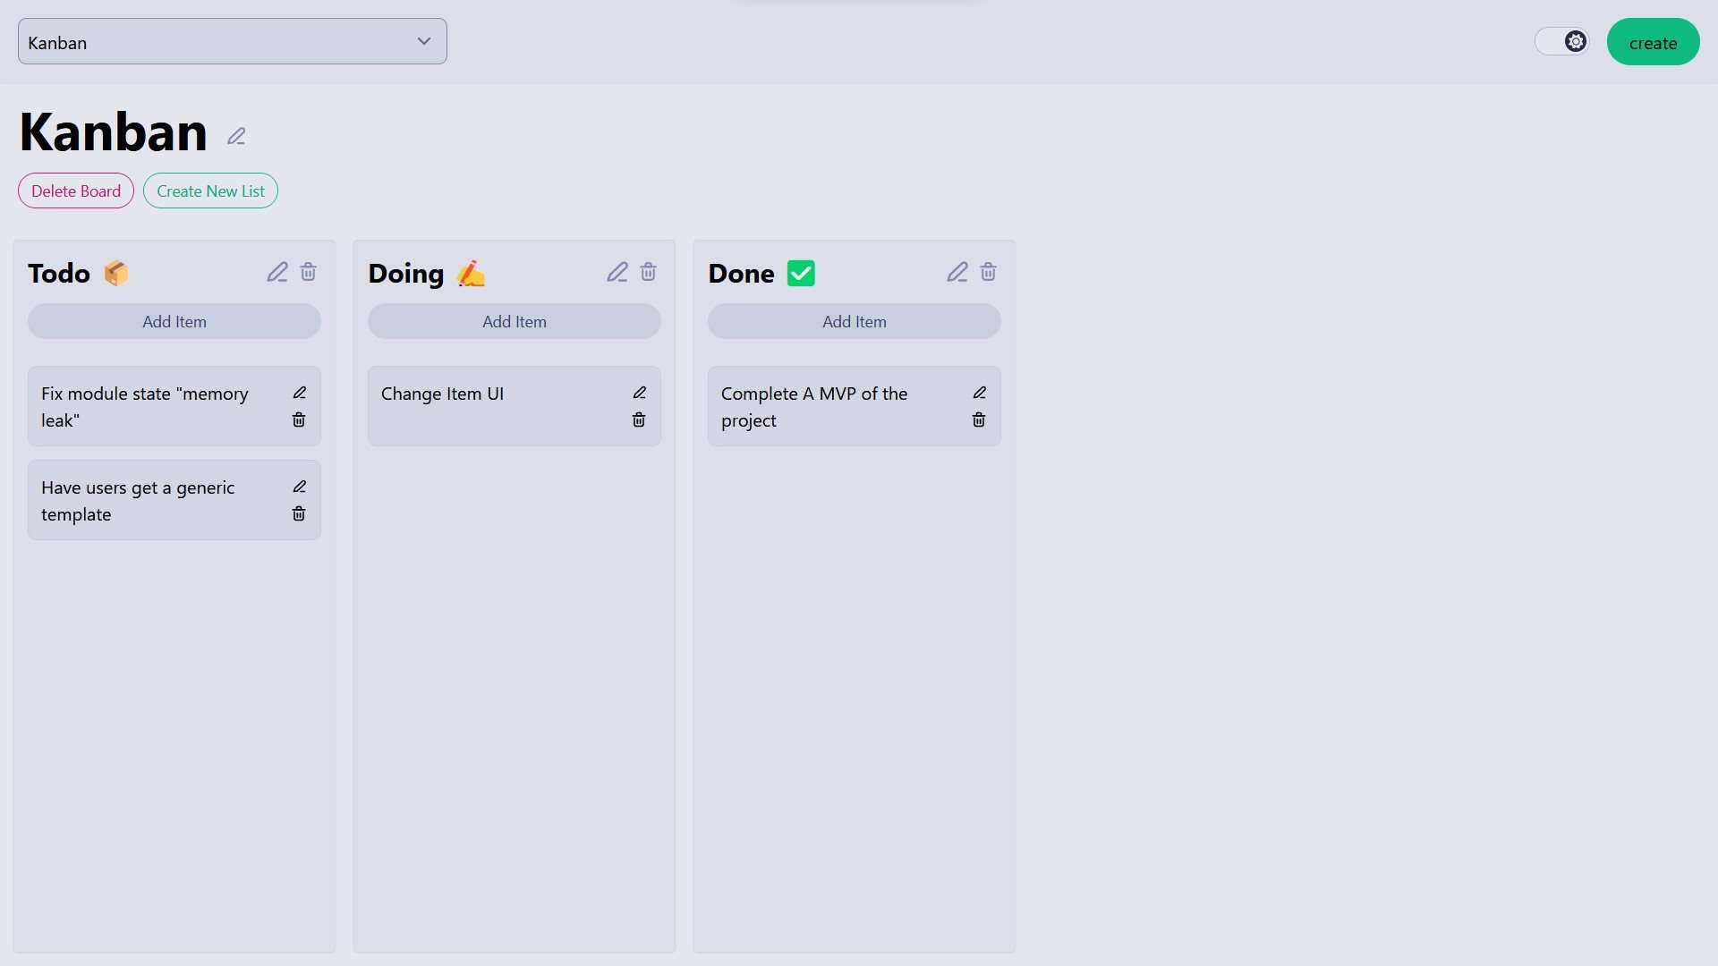Edit the 'Change Item UI' card
The height and width of the screenshot is (966, 1718).
pos(640,393)
